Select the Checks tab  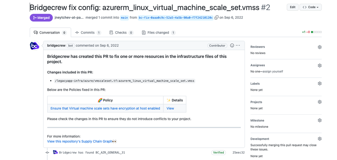click(121, 33)
